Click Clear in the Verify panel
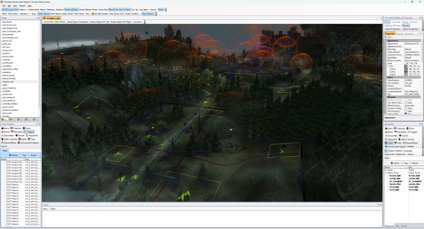This screenshot has width=424, height=229. pyautogui.click(x=53, y=209)
